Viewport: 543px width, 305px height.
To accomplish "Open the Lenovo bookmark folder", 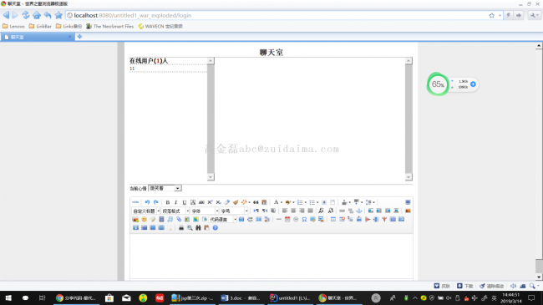I will coord(14,27).
